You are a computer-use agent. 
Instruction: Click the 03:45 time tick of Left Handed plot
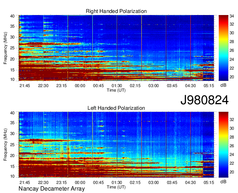pyautogui.click(x=172, y=183)
